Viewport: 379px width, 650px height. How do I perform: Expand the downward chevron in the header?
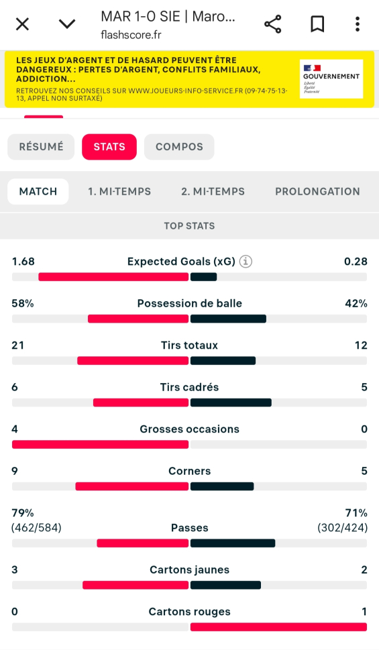(67, 24)
